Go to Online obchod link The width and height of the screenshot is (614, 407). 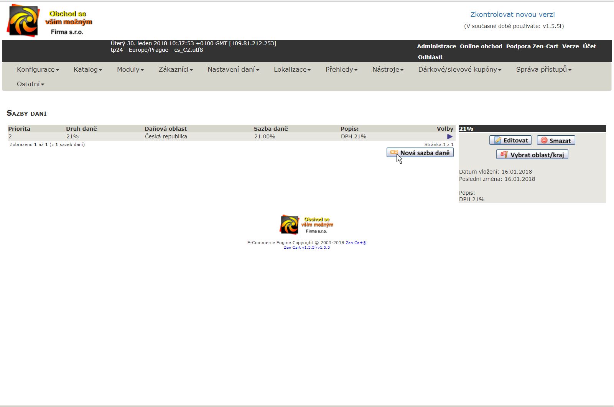[481, 46]
